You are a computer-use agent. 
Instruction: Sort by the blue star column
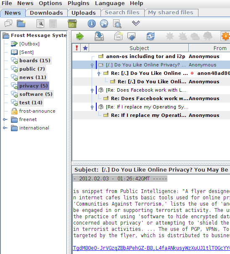click(x=85, y=48)
